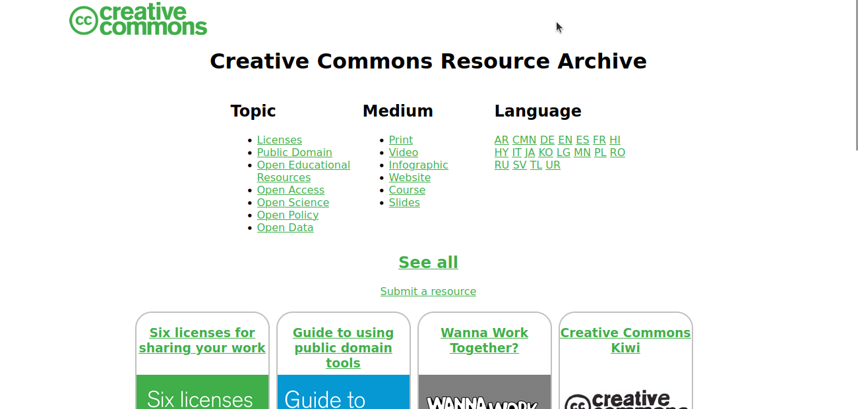Choose the ES language link
The width and height of the screenshot is (858, 409).
point(582,140)
